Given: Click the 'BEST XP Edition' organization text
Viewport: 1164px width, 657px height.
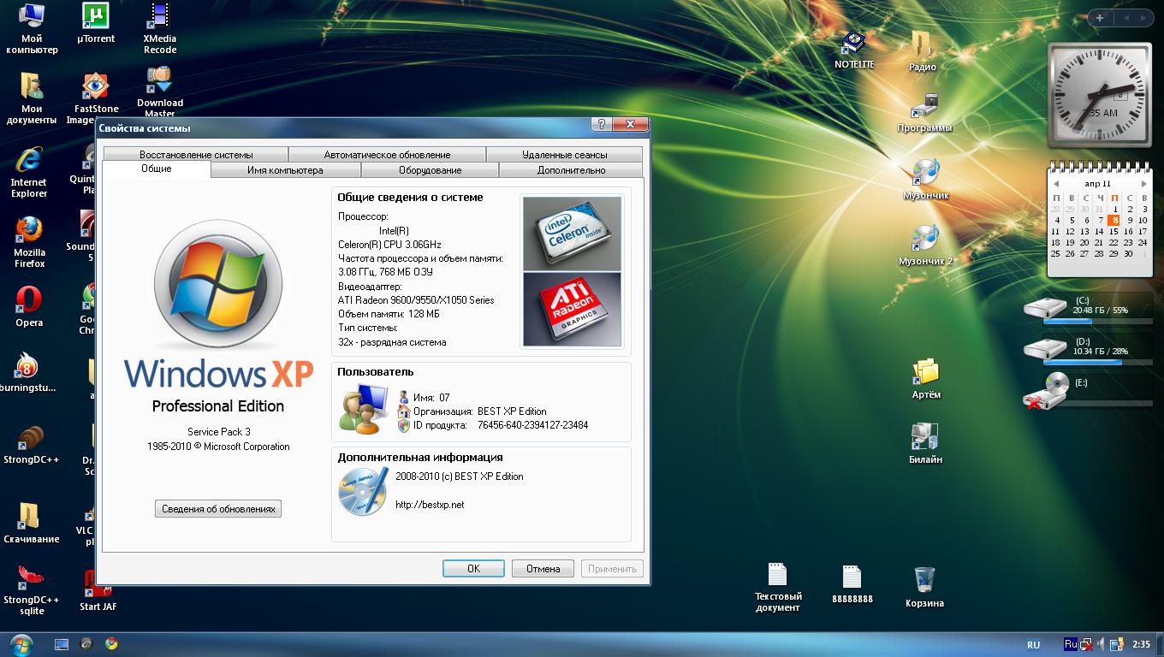Looking at the screenshot, I should tap(512, 411).
